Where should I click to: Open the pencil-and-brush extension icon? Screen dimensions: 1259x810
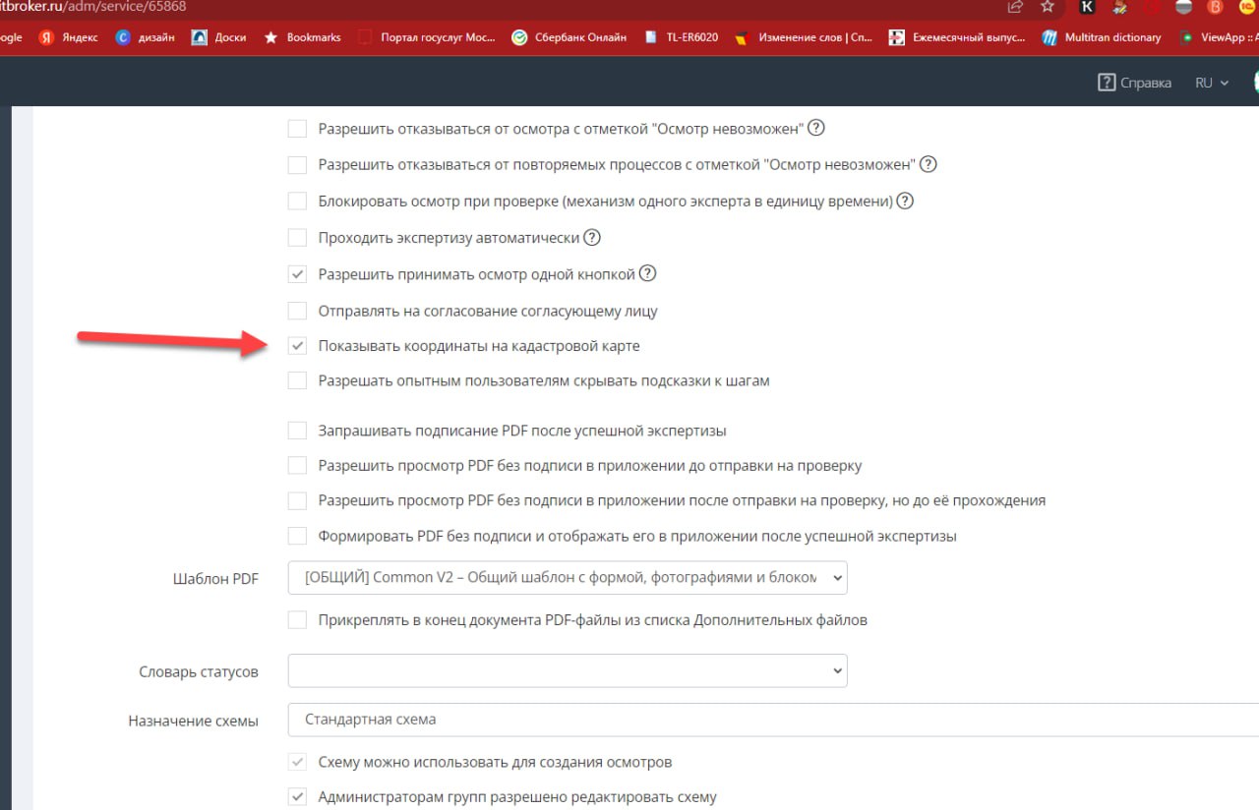pos(1119,7)
